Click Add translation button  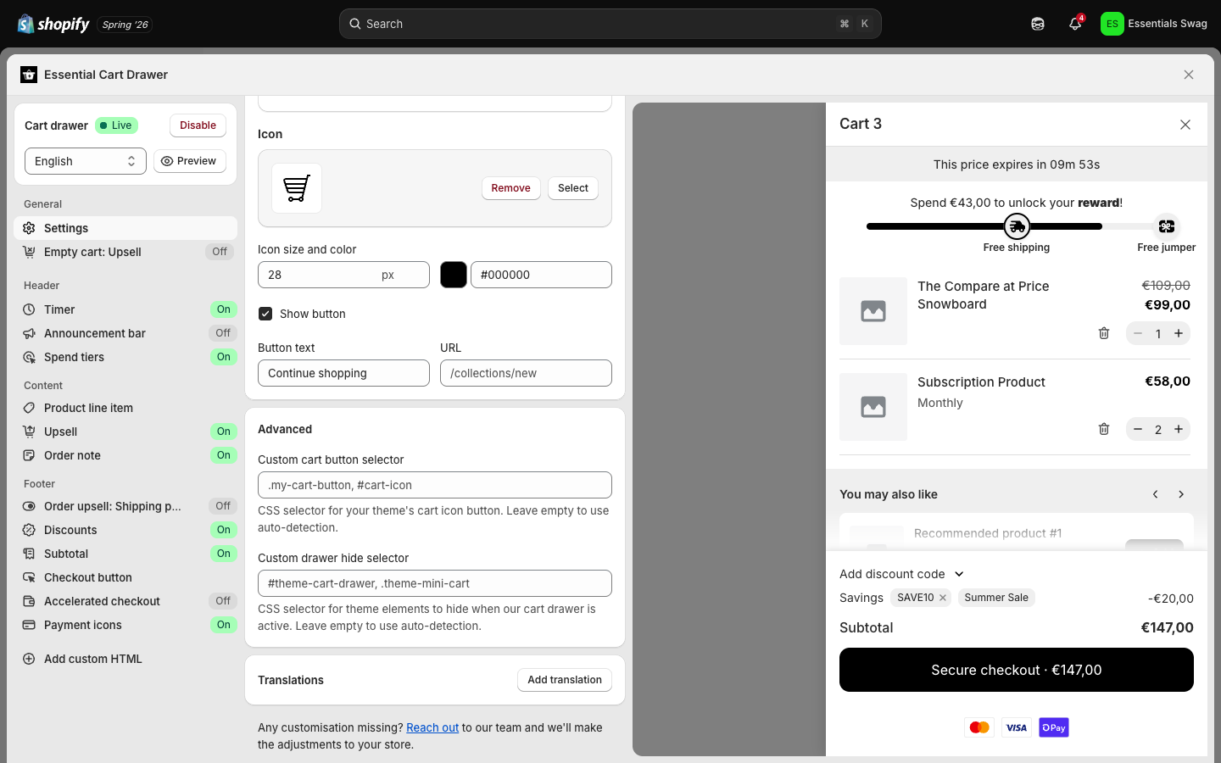(x=565, y=680)
